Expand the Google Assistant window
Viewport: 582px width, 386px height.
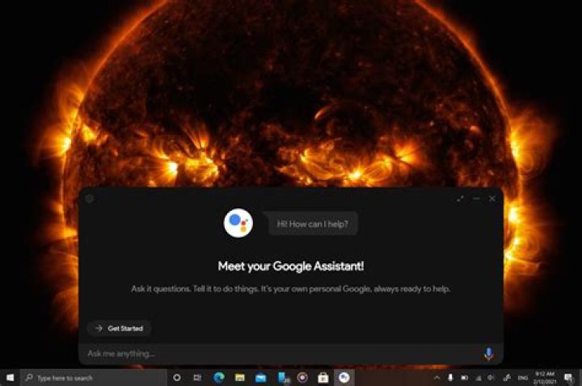click(x=460, y=199)
